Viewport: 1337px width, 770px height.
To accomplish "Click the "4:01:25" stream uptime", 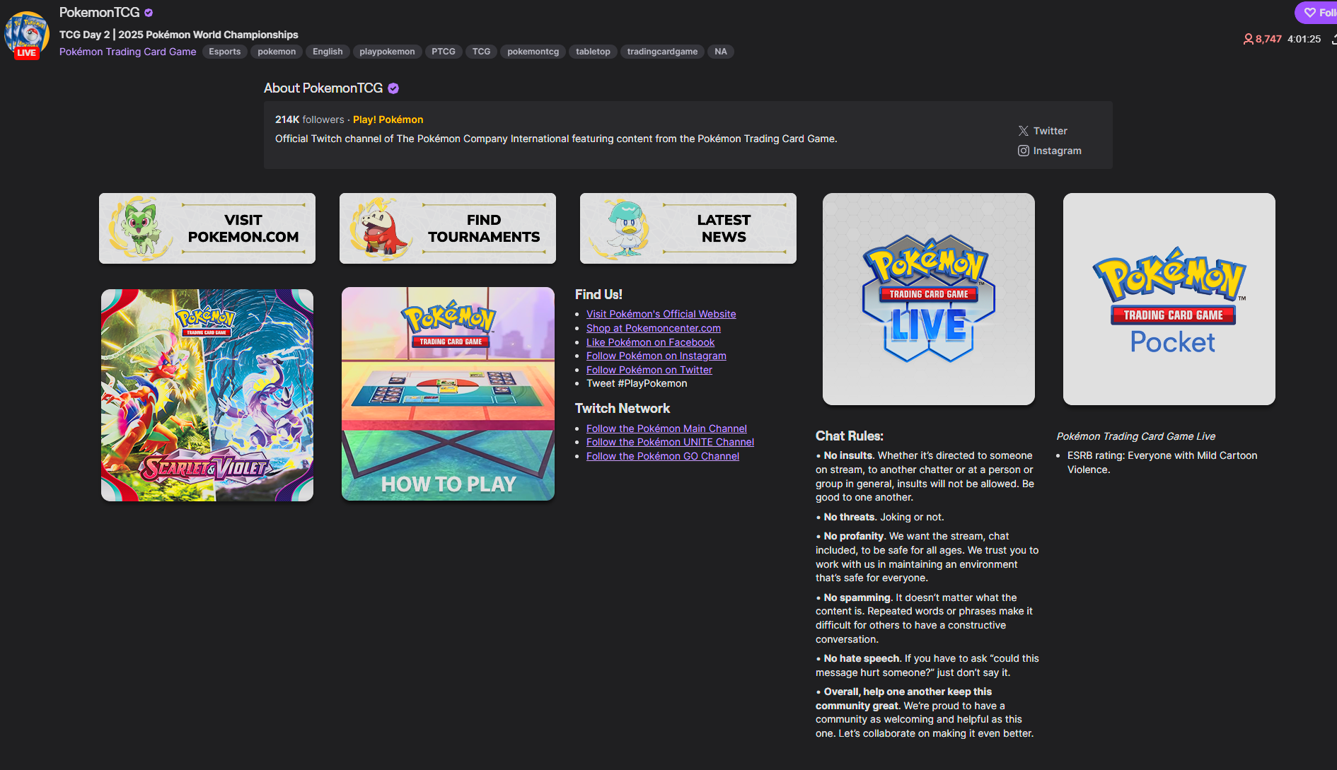I will tap(1304, 39).
